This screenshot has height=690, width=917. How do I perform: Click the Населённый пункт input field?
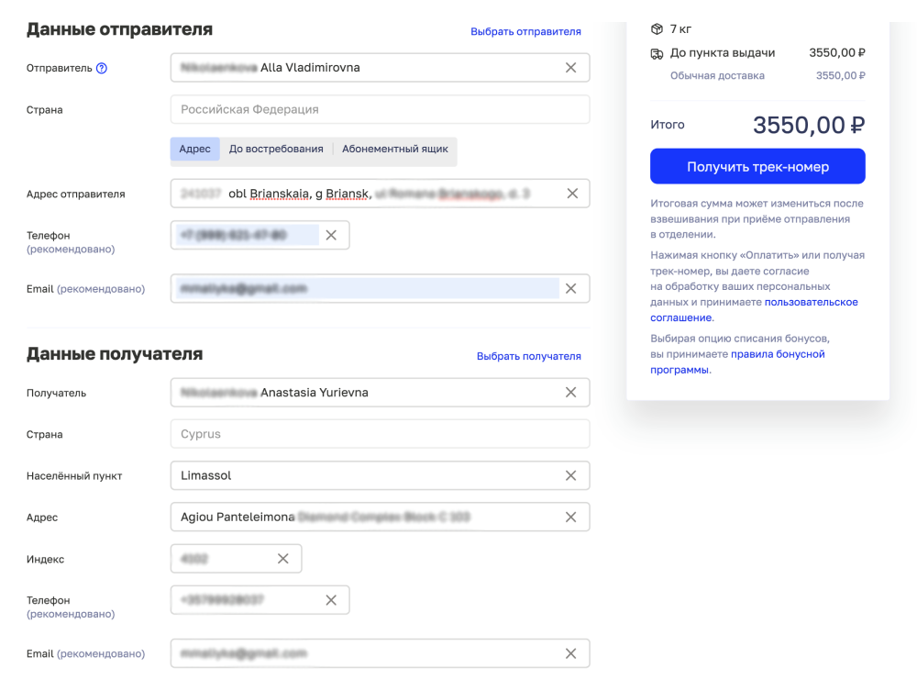[x=367, y=475]
